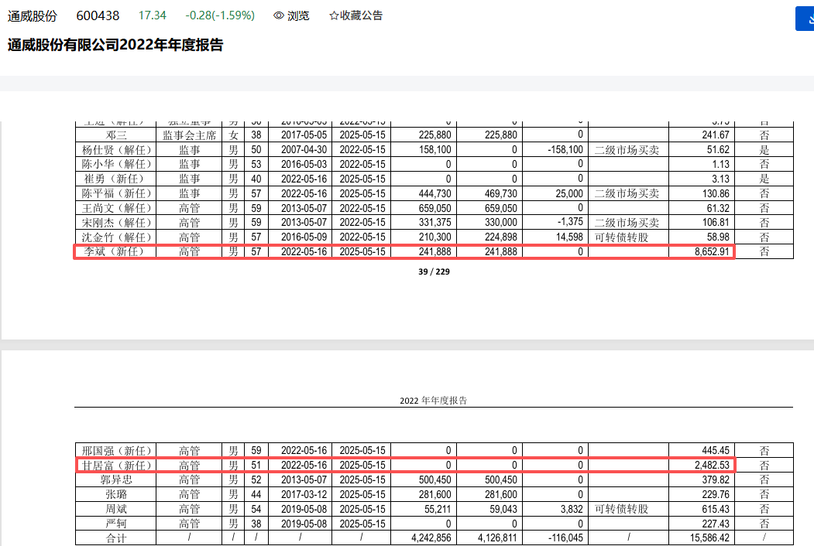Click the 合计 total row label
Viewport: 814px width, 546px height.
point(116,538)
